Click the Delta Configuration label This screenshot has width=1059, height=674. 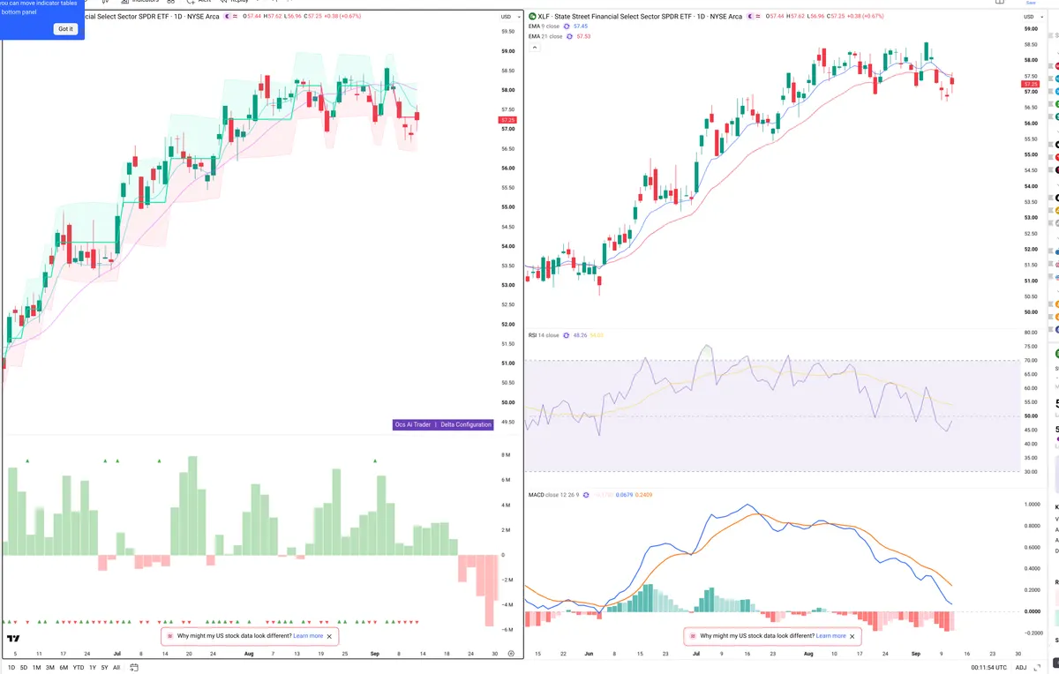pyautogui.click(x=466, y=424)
